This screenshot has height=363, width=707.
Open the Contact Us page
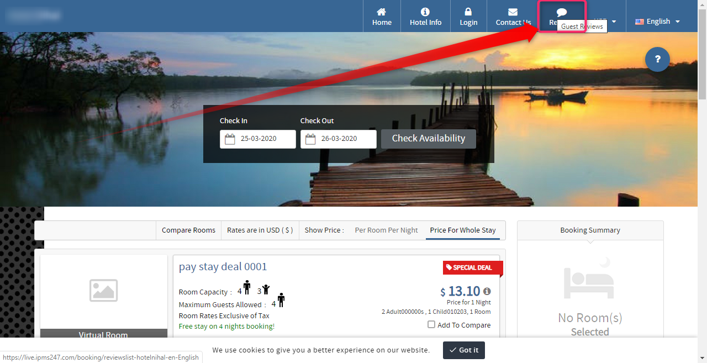pyautogui.click(x=513, y=16)
